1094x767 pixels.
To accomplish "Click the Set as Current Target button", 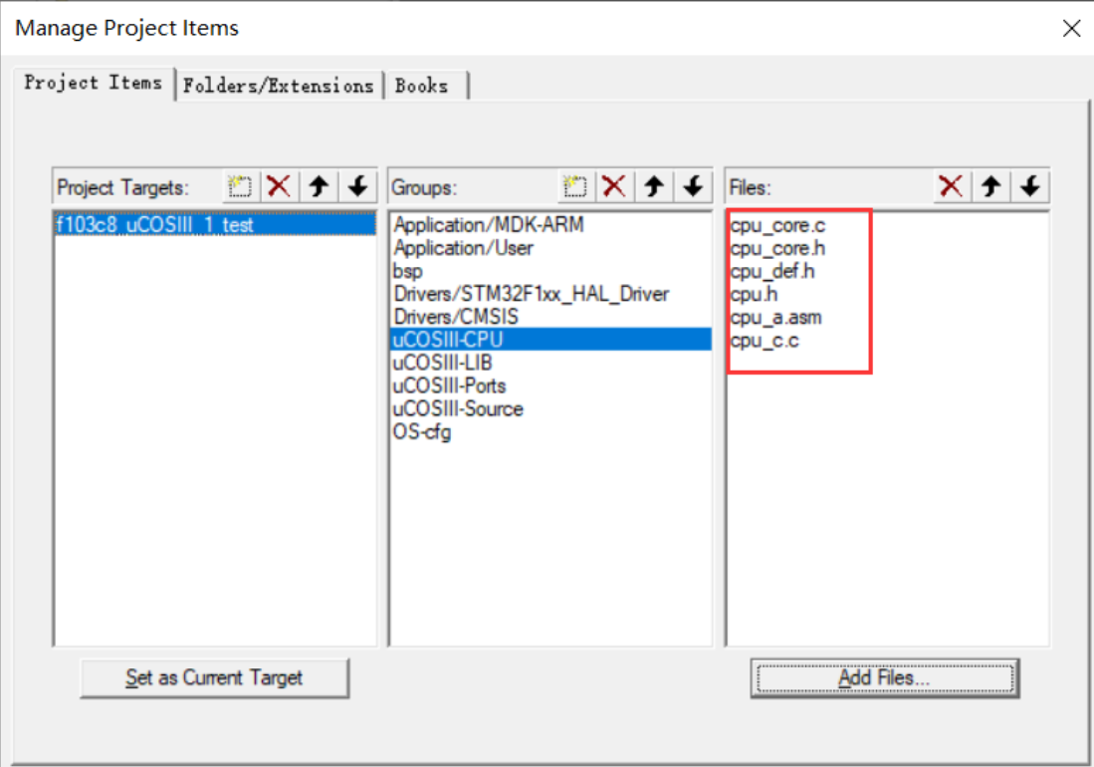I will click(x=214, y=677).
